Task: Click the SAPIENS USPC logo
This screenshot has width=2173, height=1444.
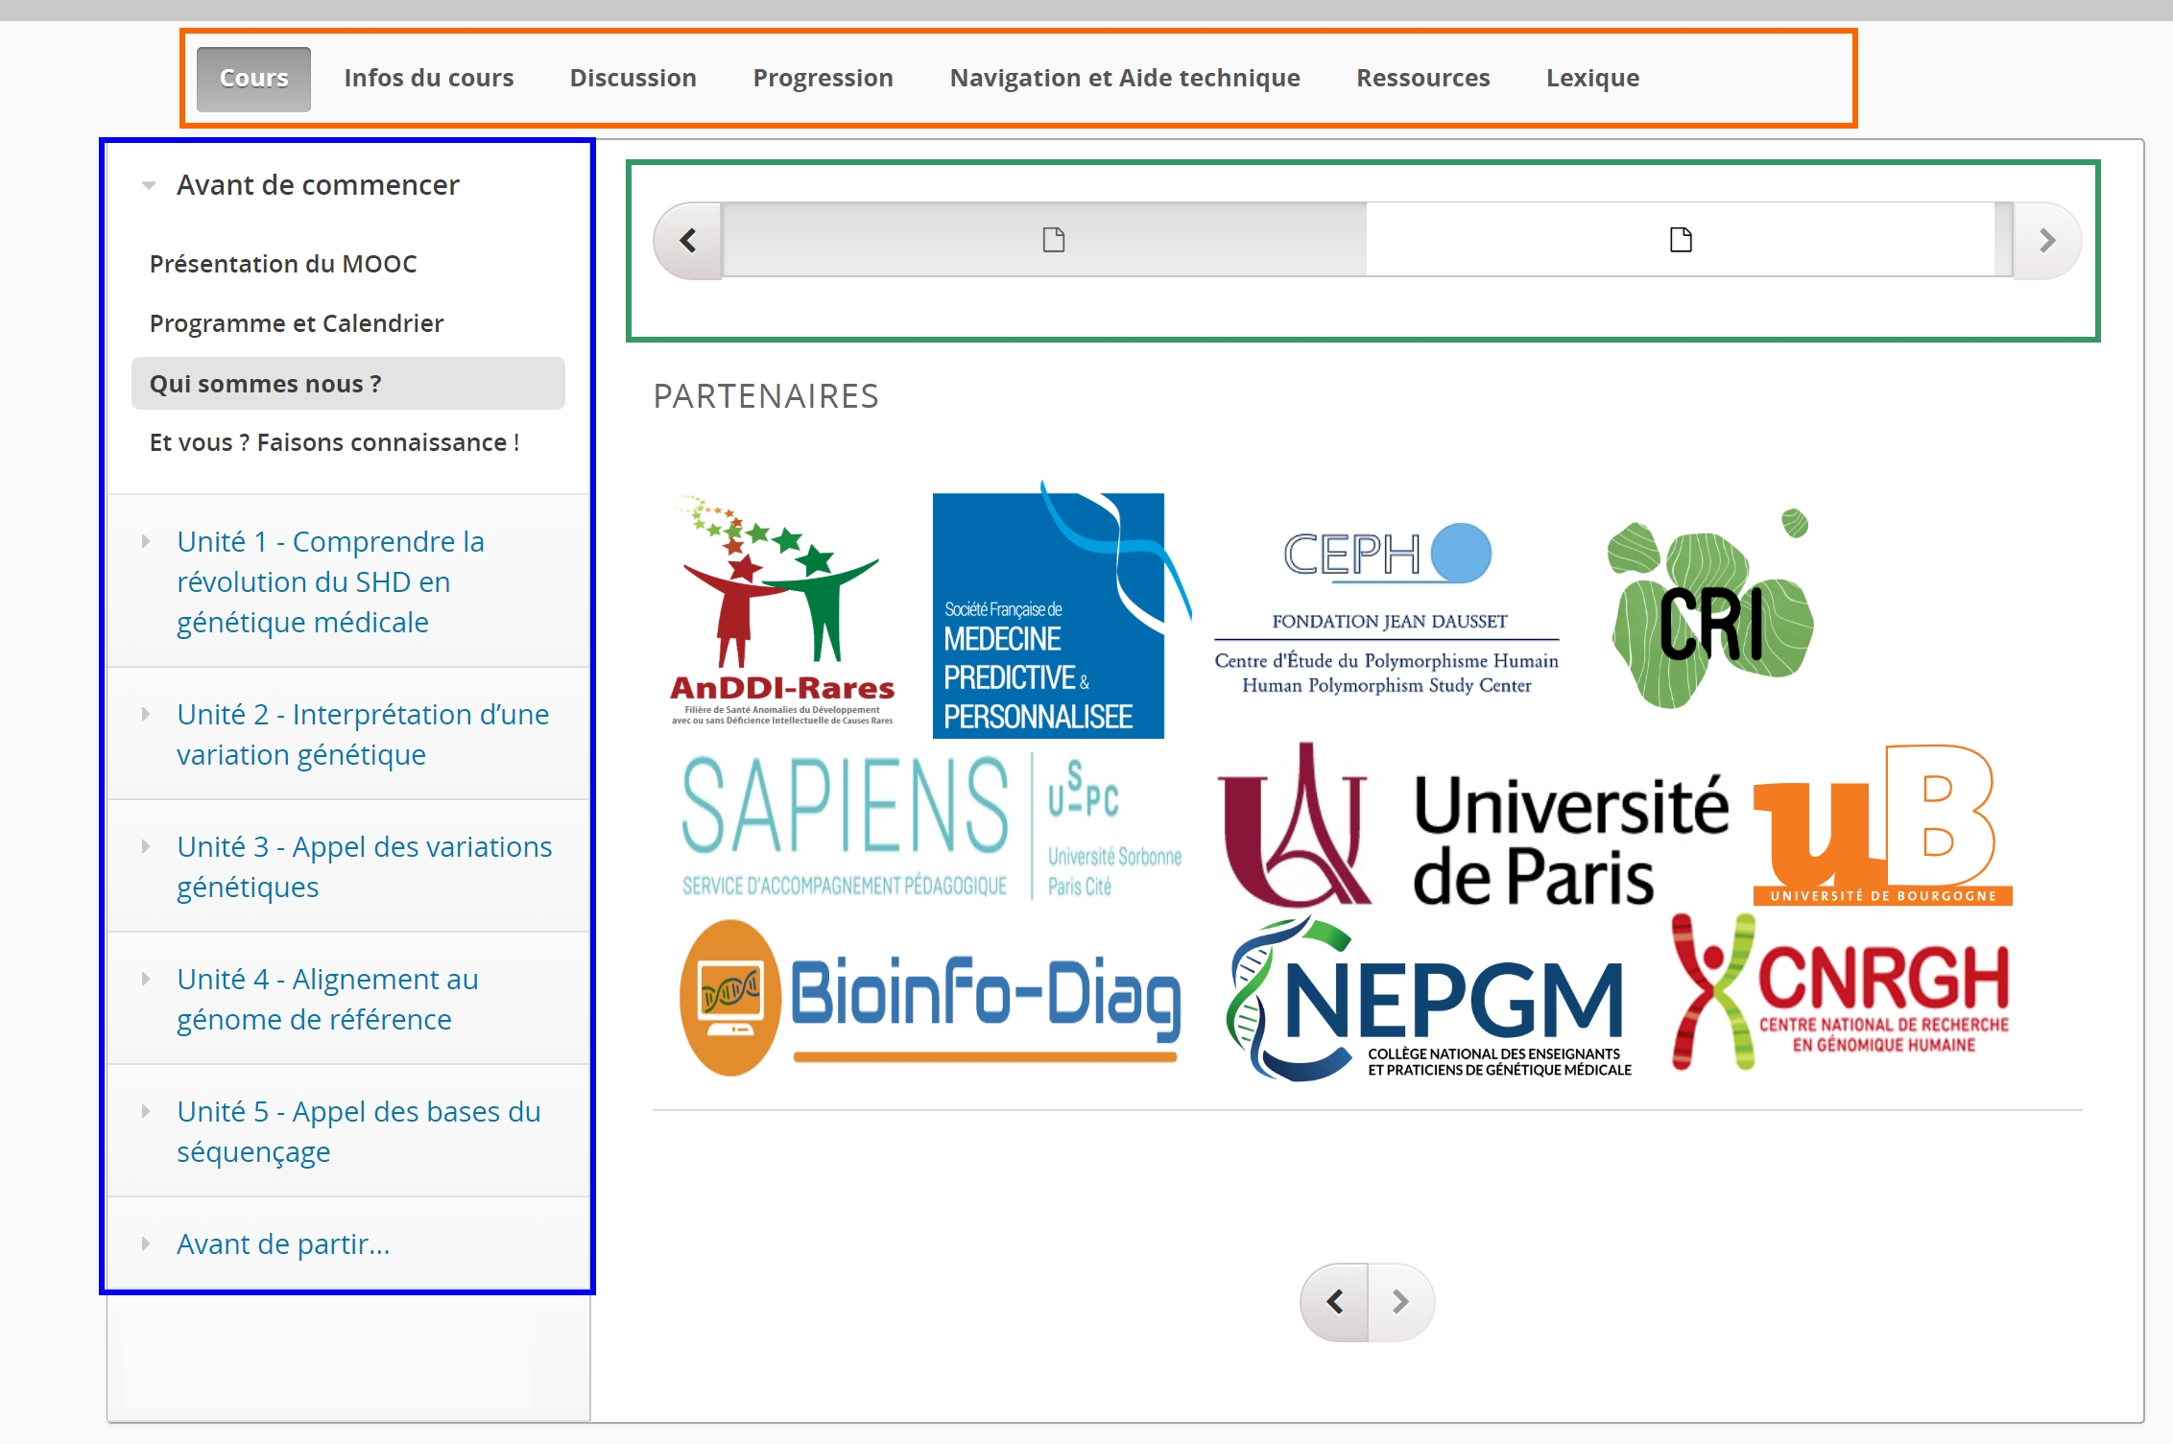Action: 931,827
